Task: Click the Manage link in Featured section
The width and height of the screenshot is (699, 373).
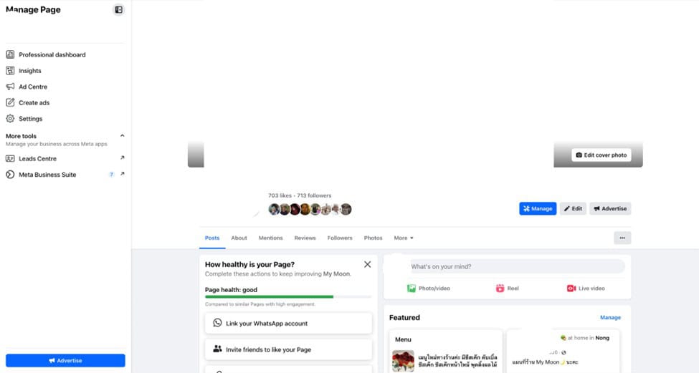Action: (610, 317)
